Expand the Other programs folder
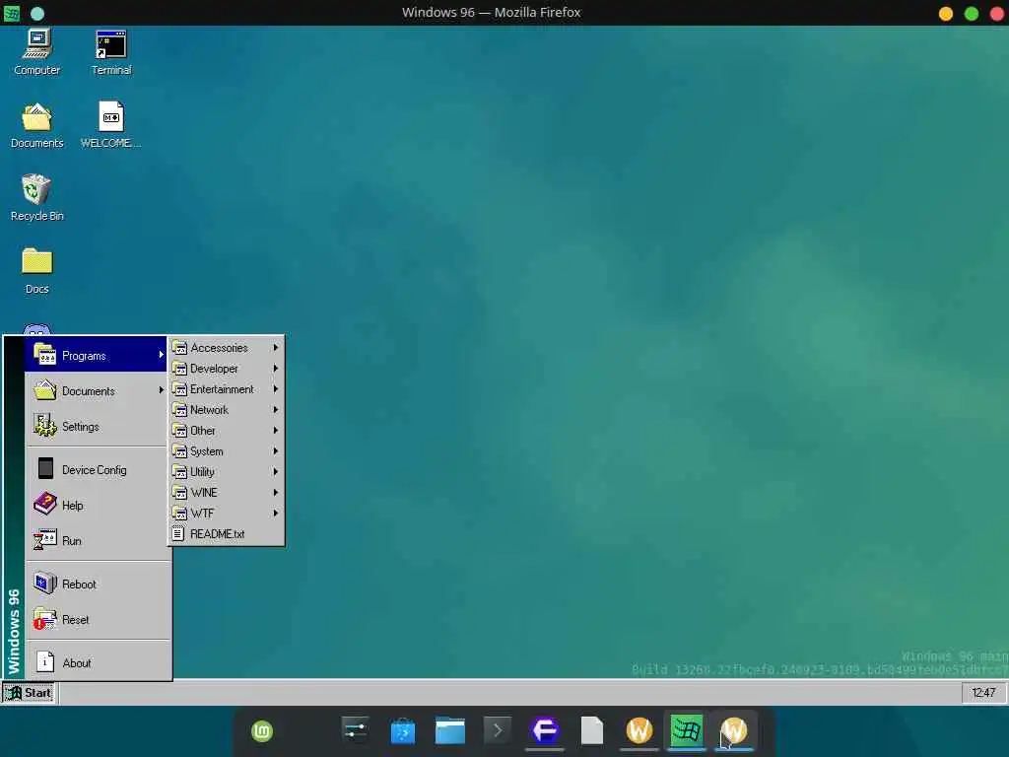Image resolution: width=1009 pixels, height=757 pixels. pyautogui.click(x=226, y=430)
